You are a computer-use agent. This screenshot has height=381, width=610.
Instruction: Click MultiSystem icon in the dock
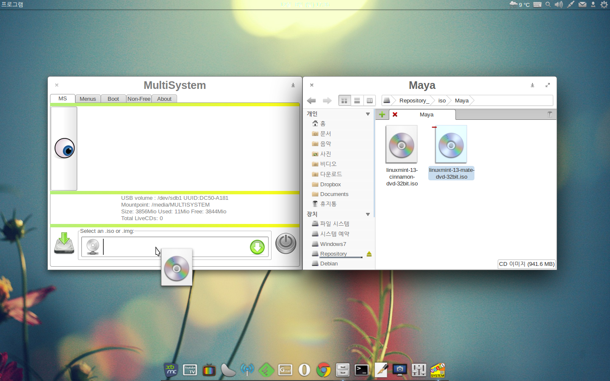438,370
